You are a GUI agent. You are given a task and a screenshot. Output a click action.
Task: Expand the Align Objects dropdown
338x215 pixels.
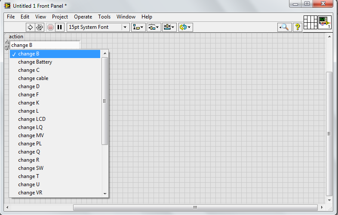pyautogui.click(x=138, y=27)
